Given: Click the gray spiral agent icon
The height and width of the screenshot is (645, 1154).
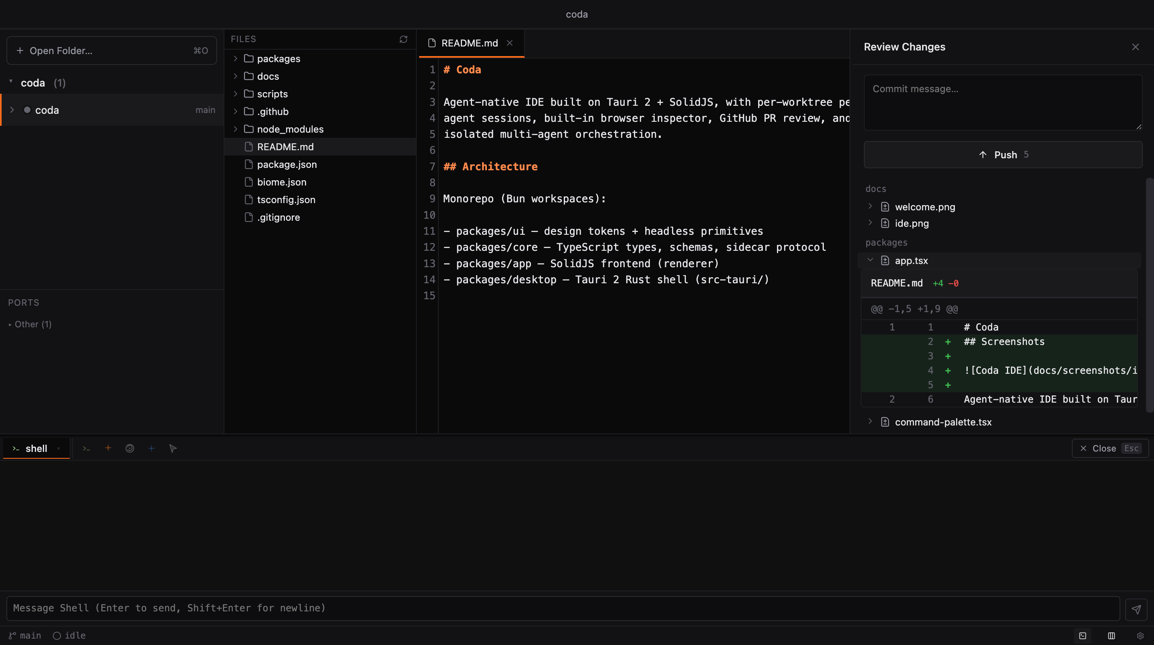Looking at the screenshot, I should [x=130, y=448].
